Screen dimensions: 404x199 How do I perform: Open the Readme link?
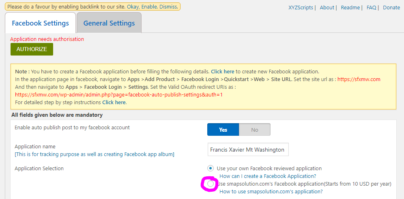(350, 7)
